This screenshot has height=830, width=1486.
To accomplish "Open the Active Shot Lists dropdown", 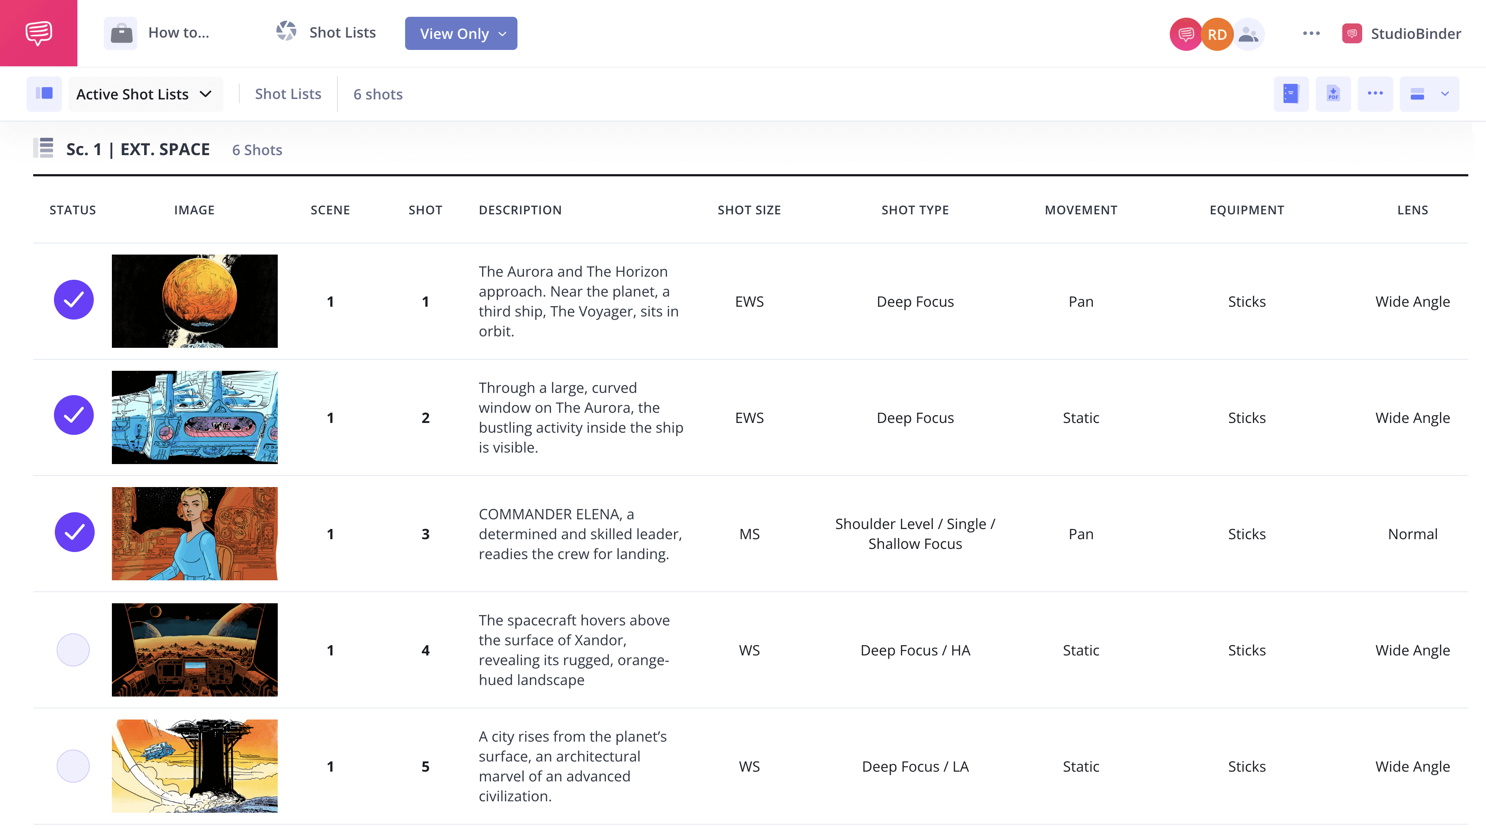I will pyautogui.click(x=146, y=93).
